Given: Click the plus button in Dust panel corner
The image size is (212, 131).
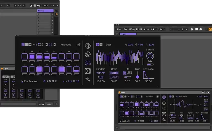Looking at the screenshot, I should click(x=158, y=86).
